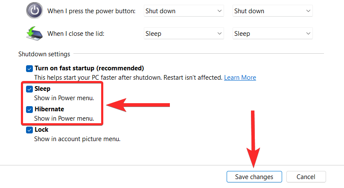Click the power button icon
The width and height of the screenshot is (344, 188).
click(x=34, y=11)
